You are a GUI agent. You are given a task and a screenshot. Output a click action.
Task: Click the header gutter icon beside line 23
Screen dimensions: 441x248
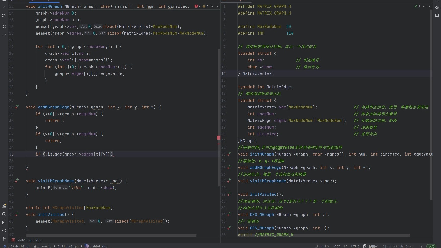pyautogui.click(x=229, y=154)
